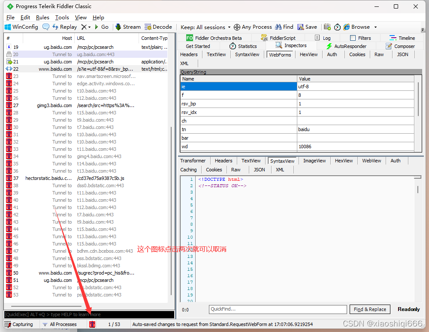Click the camera screenshot icon

point(327,27)
